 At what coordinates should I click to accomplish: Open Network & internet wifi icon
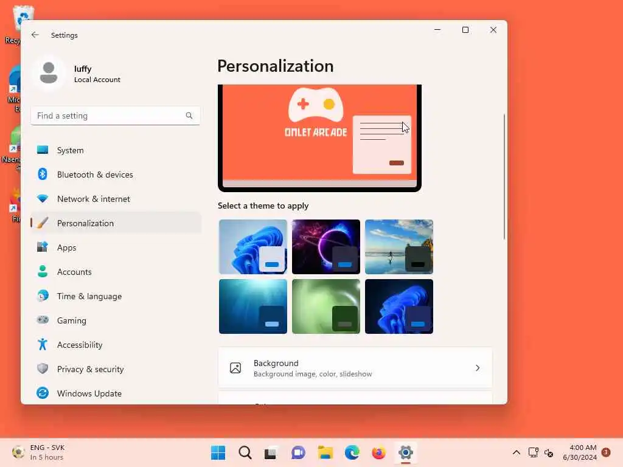[x=43, y=199]
